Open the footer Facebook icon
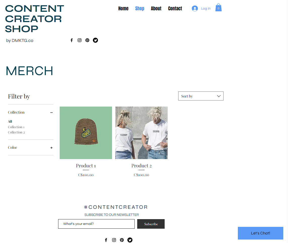The image size is (288, 243). tap(106, 240)
